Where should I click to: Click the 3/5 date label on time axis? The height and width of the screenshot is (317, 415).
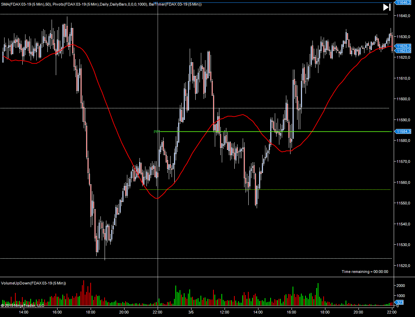pos(191,312)
